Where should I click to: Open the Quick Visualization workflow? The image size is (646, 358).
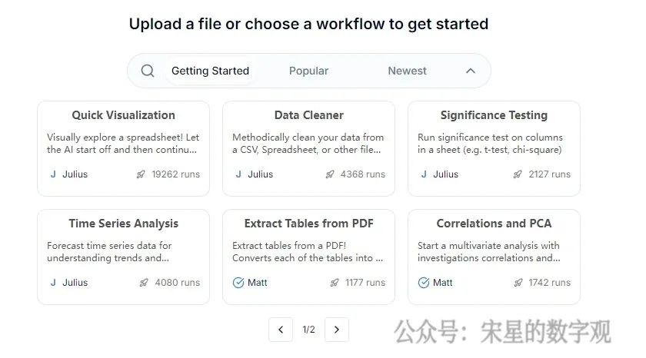pos(123,115)
